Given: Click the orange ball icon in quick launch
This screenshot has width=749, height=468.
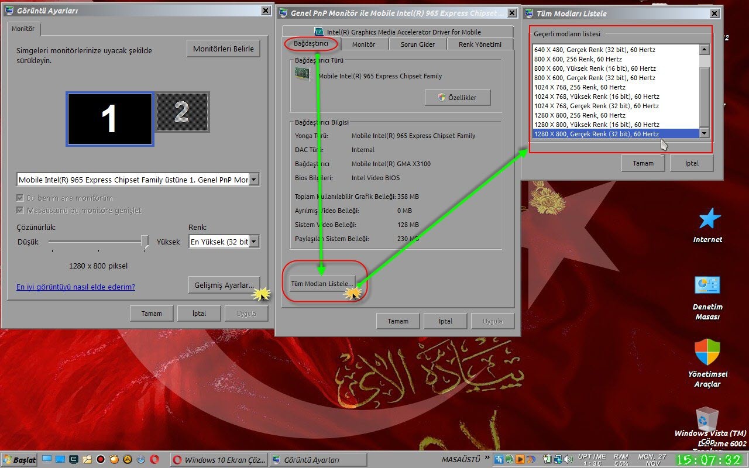Looking at the screenshot, I should 114,460.
